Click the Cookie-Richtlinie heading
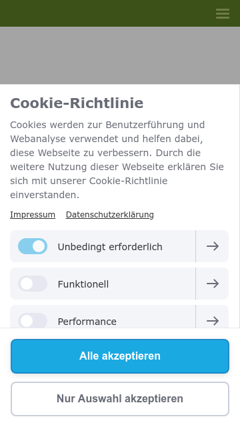 pyautogui.click(x=77, y=103)
